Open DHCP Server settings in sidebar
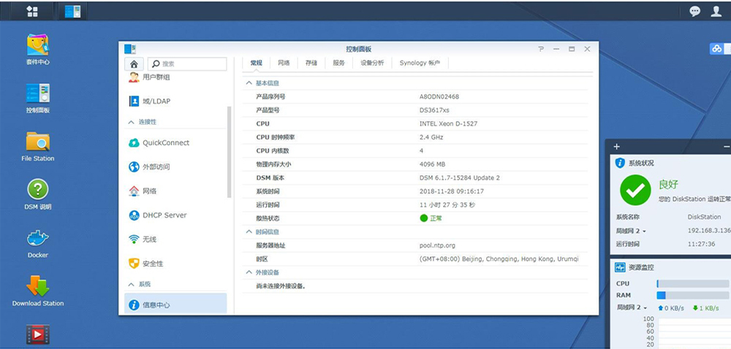The width and height of the screenshot is (731, 349). coord(164,215)
